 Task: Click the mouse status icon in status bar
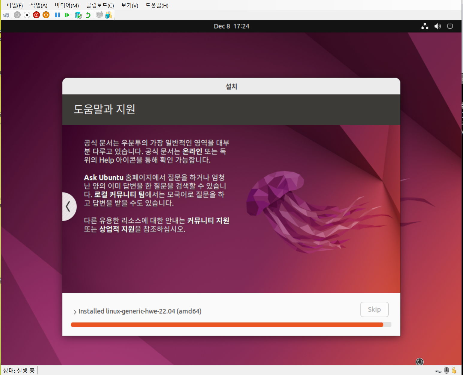[x=447, y=370]
